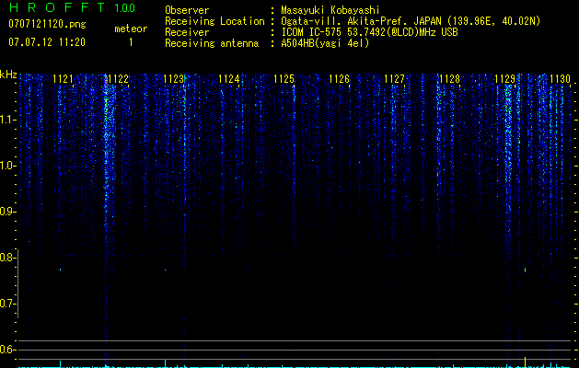This screenshot has width=579, height=368.
Task: Click the A504HB(yagi 4el) antenna text
Action: (325, 43)
